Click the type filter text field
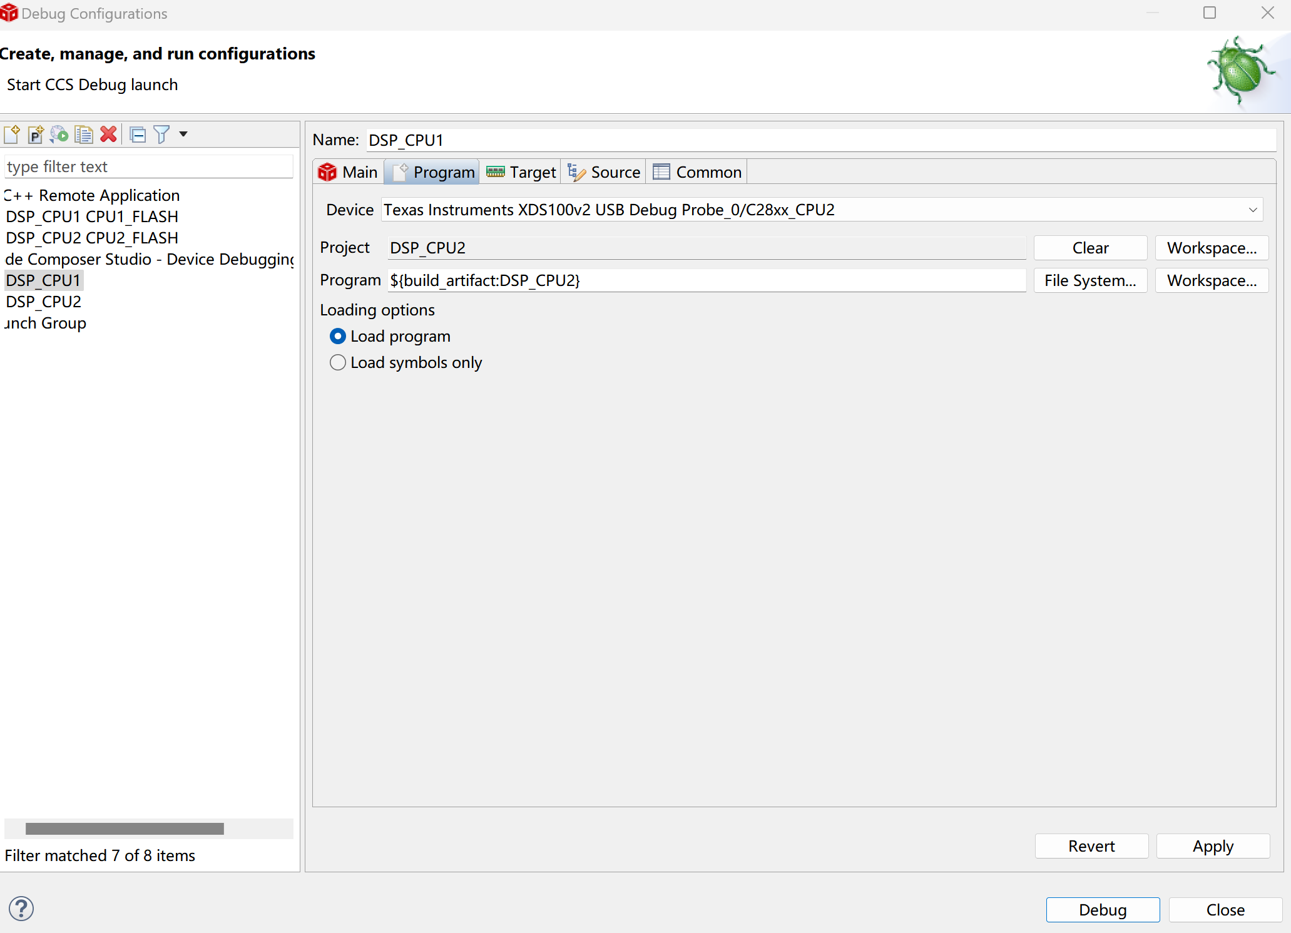The image size is (1291, 933). (148, 167)
